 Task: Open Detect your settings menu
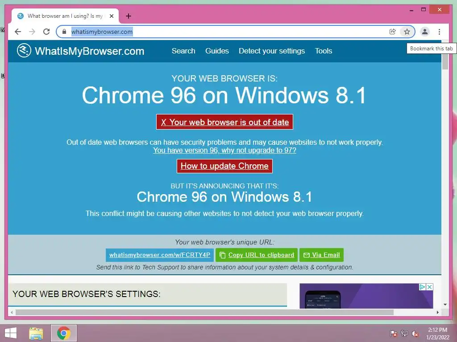point(272,51)
